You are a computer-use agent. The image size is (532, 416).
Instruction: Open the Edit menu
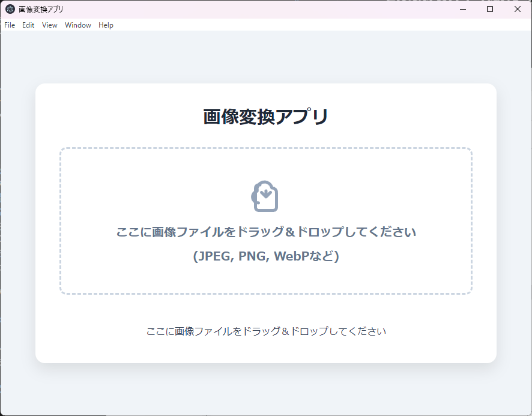coord(28,25)
